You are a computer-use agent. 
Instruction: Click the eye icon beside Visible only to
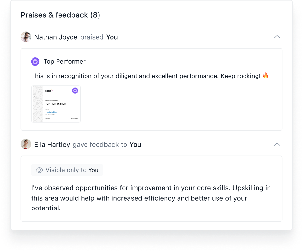(39, 170)
